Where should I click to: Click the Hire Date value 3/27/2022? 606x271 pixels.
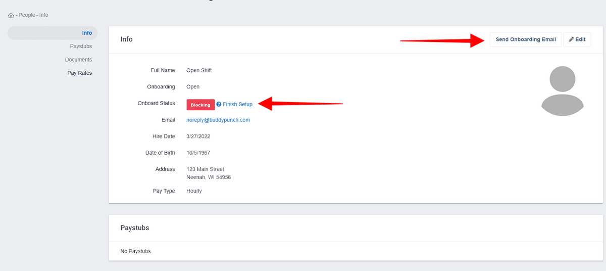[198, 137]
